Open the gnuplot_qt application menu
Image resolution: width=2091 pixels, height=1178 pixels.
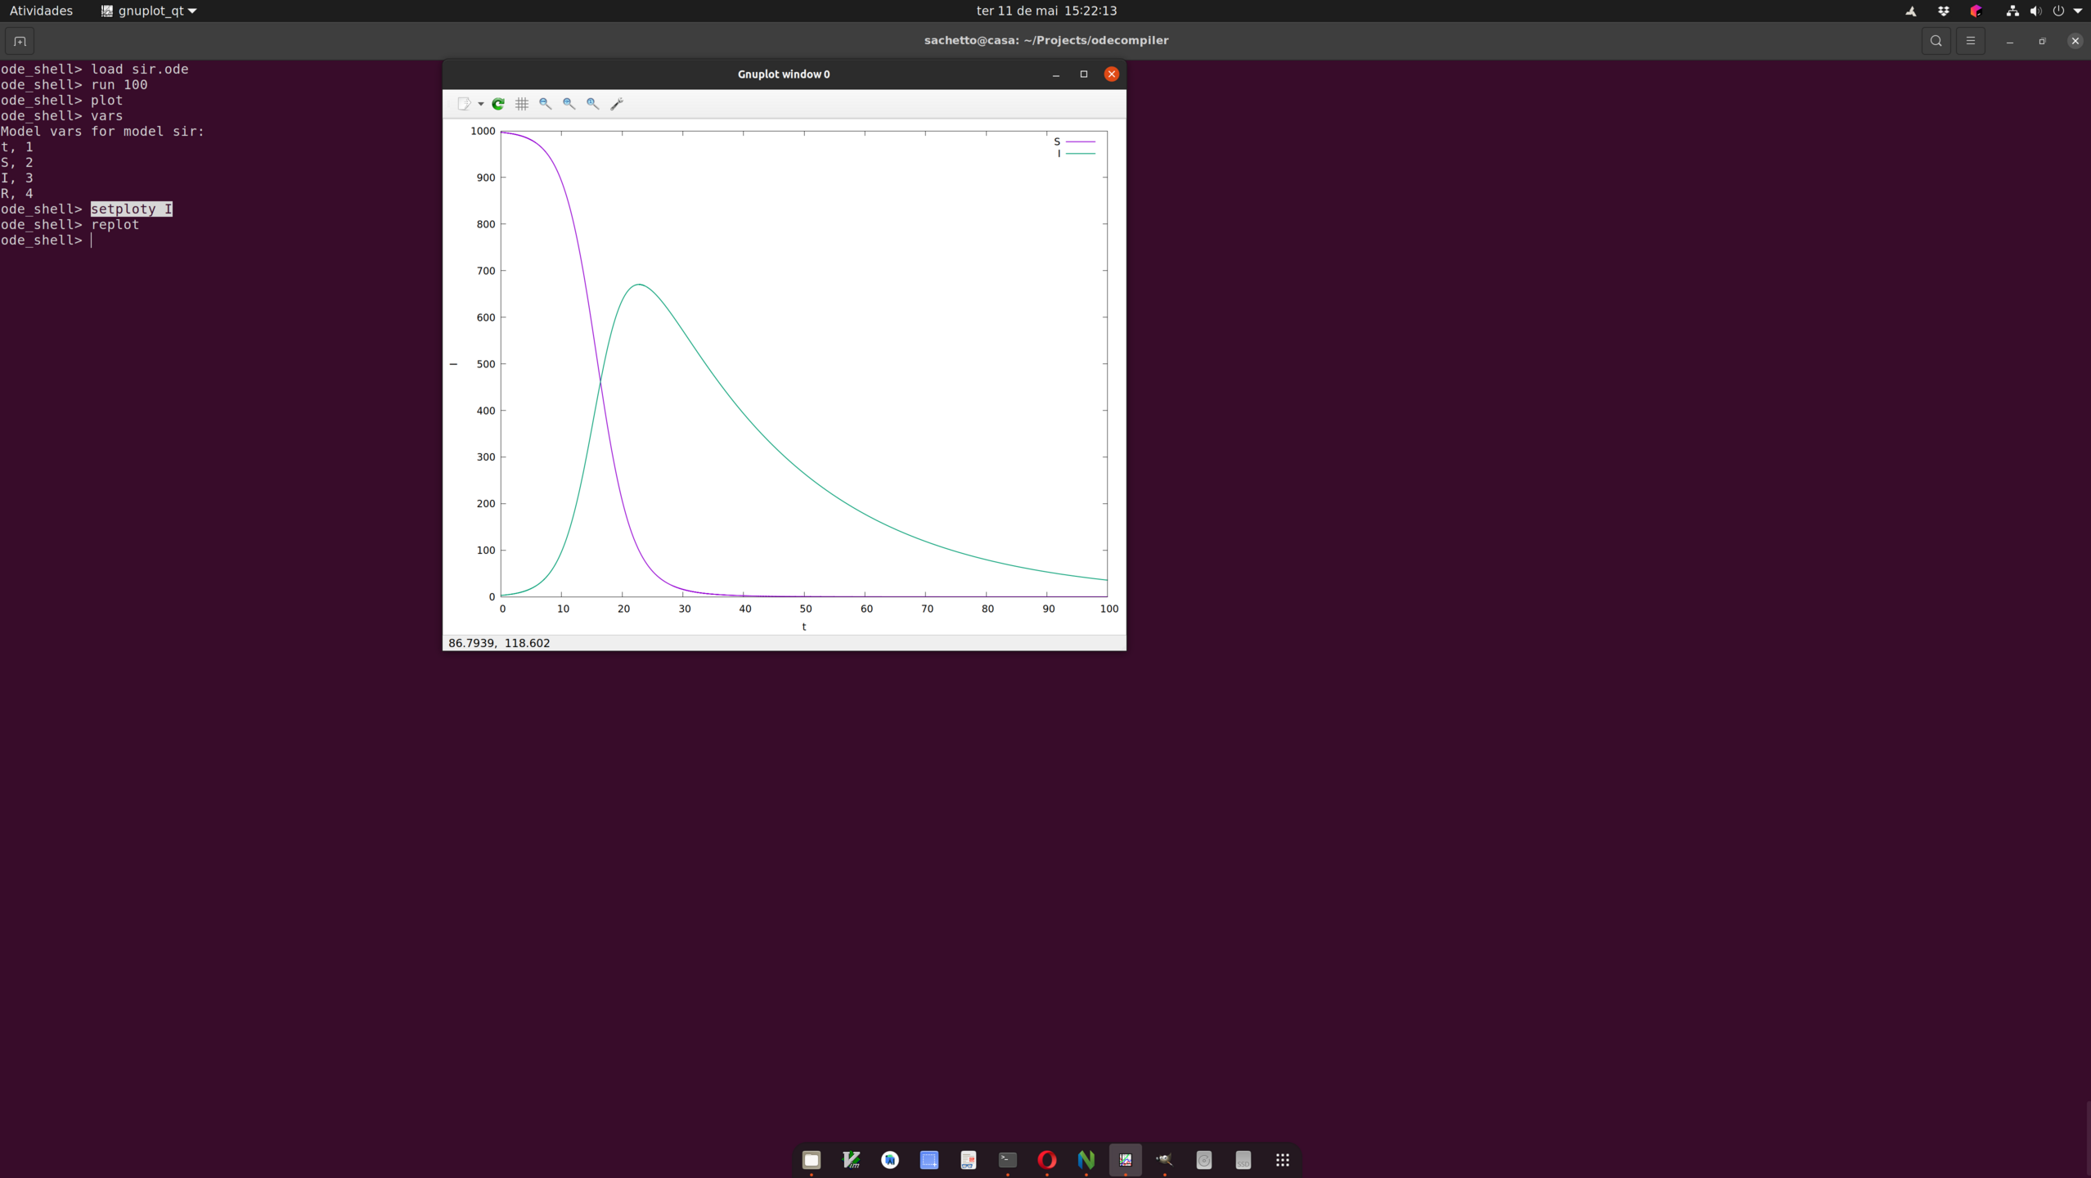tap(148, 11)
